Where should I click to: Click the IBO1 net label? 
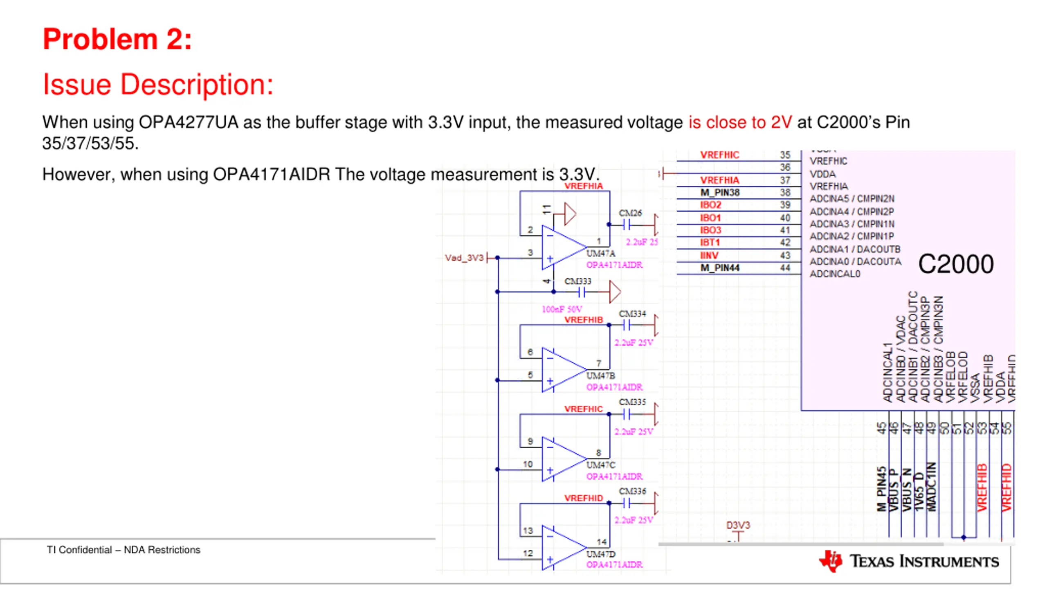tap(710, 218)
